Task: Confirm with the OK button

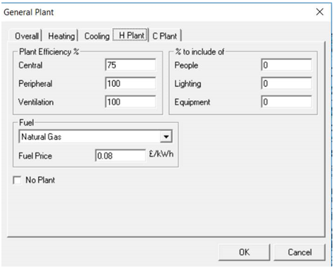Action: coord(244,252)
